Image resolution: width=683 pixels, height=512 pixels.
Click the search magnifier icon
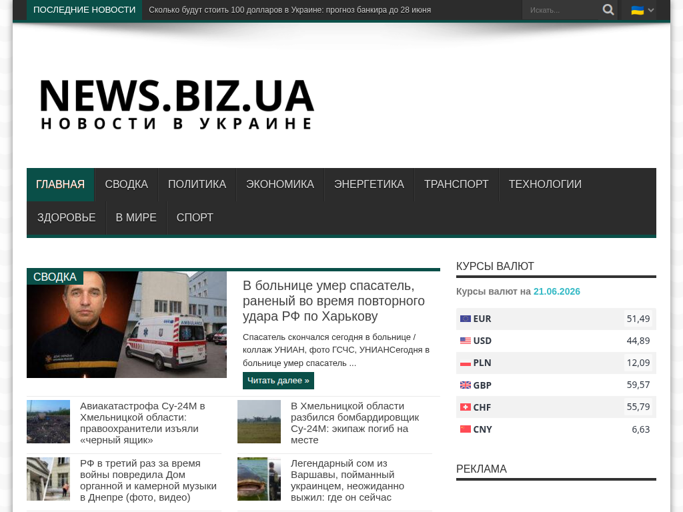[x=608, y=9]
